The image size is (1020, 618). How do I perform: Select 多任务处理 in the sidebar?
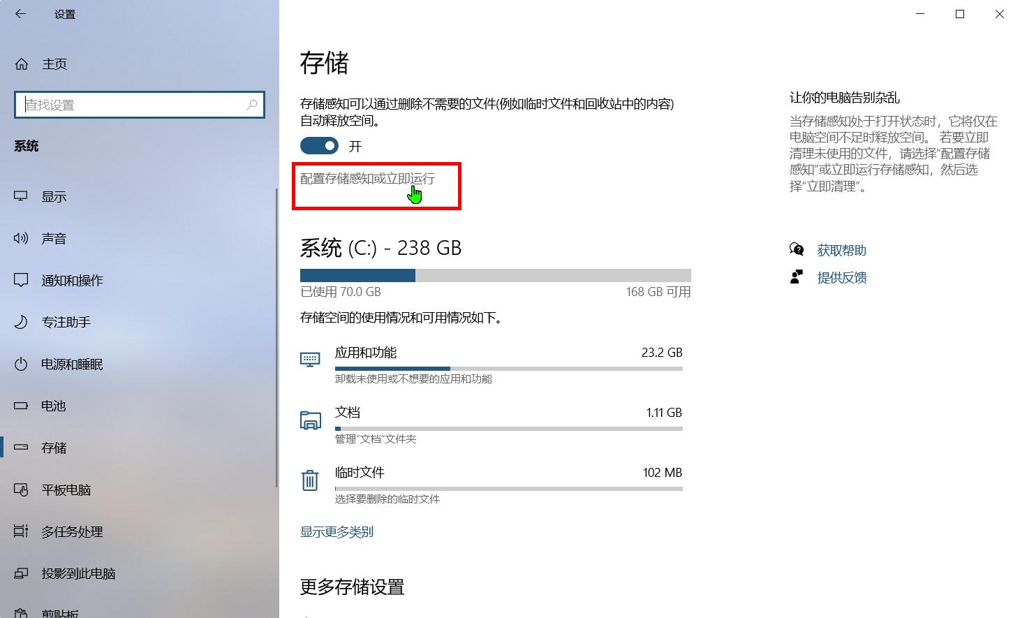point(73,531)
